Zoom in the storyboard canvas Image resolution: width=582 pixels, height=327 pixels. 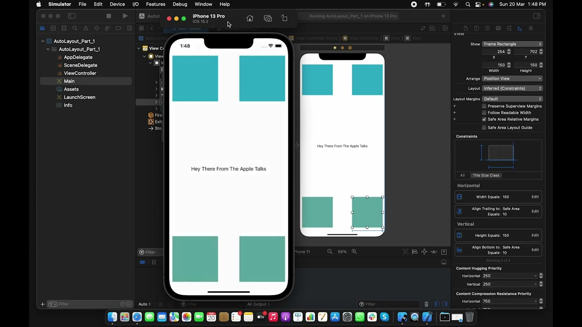pos(354,252)
